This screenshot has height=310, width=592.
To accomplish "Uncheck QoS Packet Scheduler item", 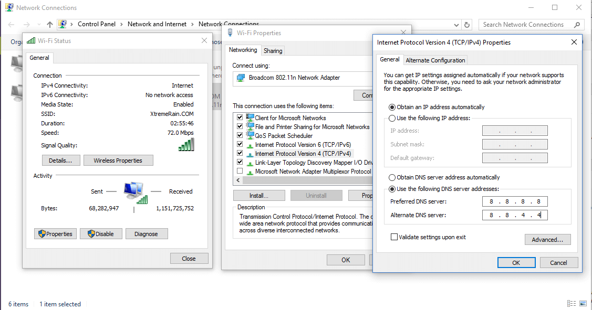I will pos(240,135).
